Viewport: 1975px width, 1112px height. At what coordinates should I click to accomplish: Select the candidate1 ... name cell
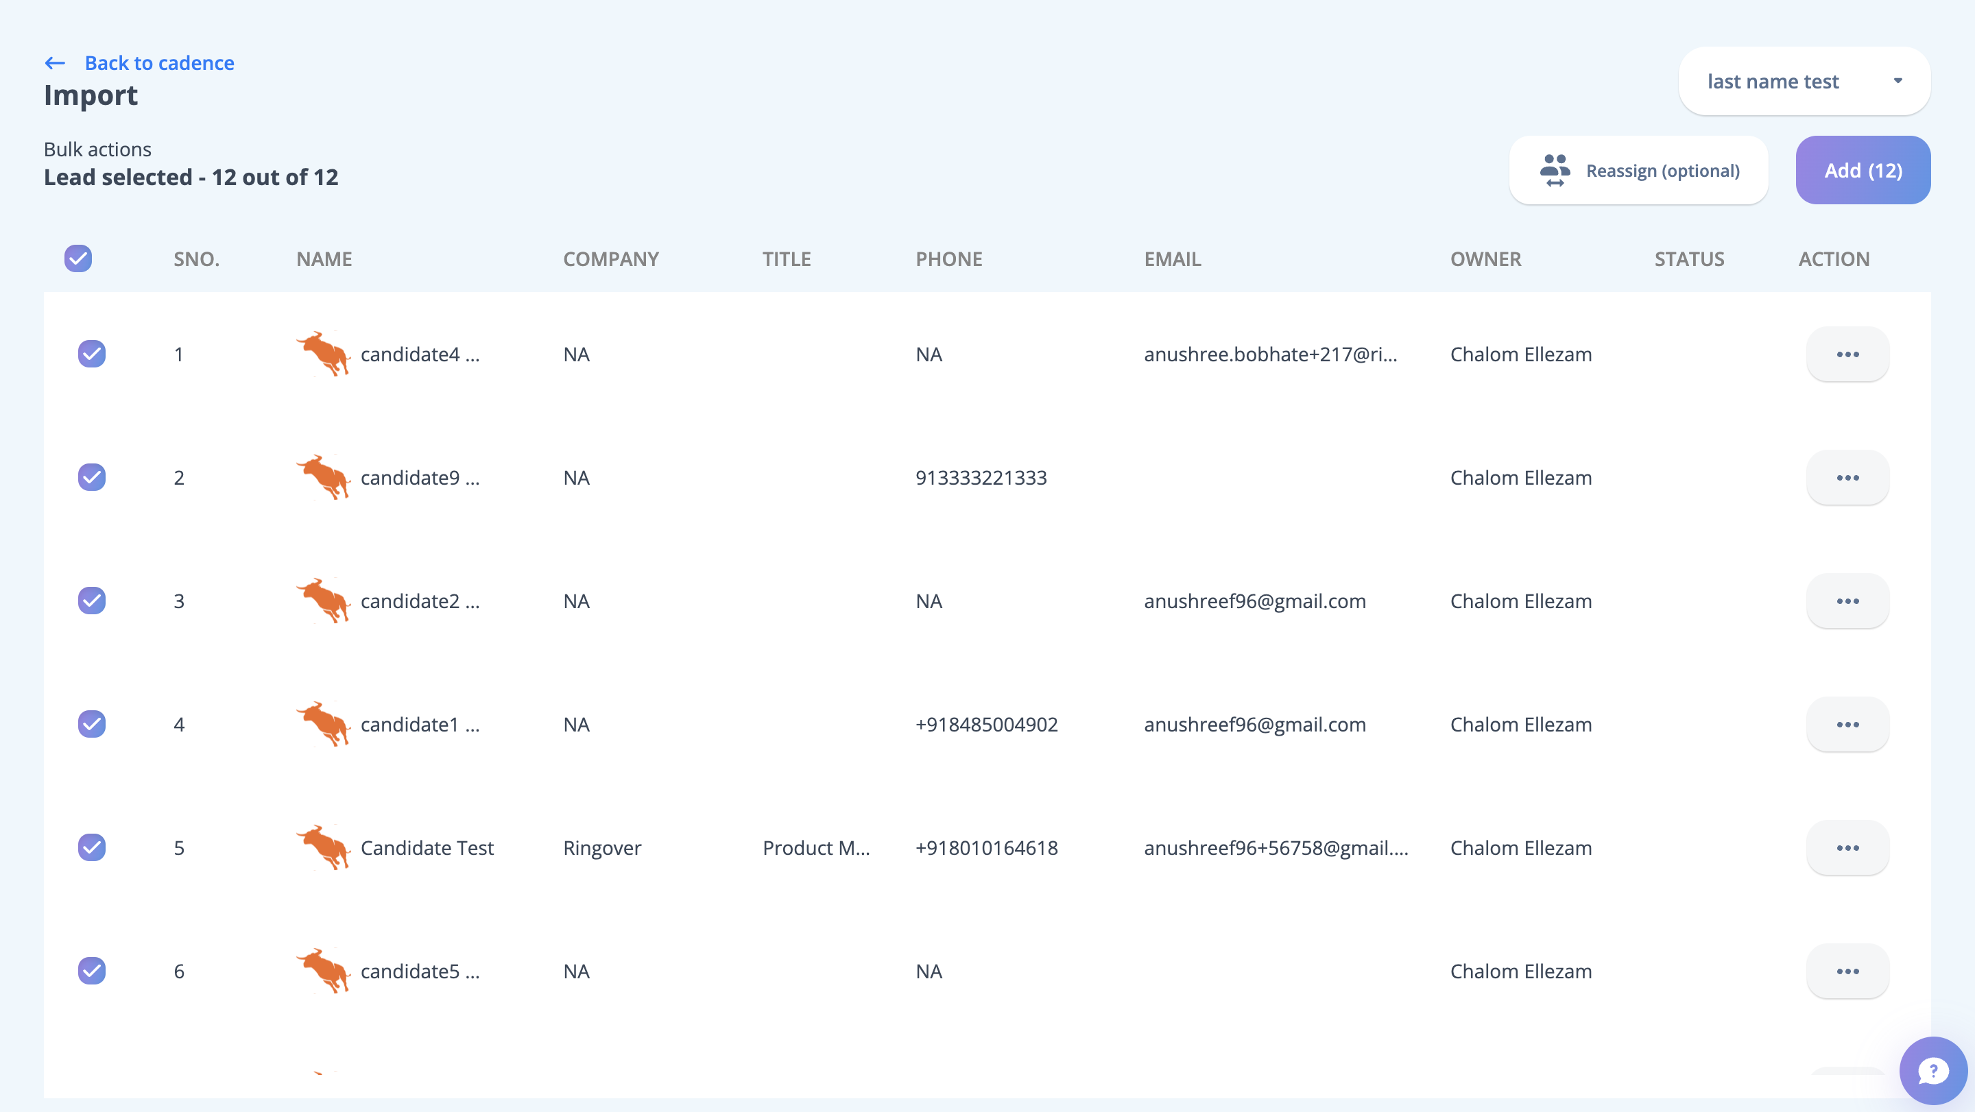coord(420,724)
